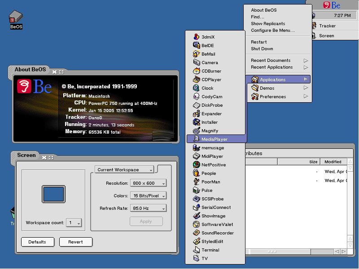Launch CDBurner app

click(215, 71)
